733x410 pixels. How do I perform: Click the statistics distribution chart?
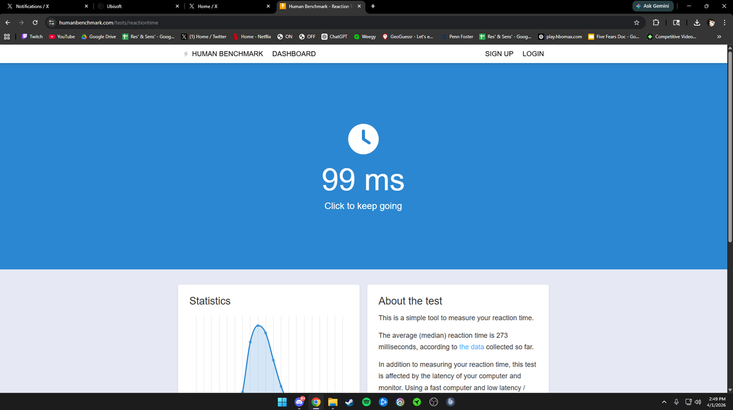click(x=269, y=354)
